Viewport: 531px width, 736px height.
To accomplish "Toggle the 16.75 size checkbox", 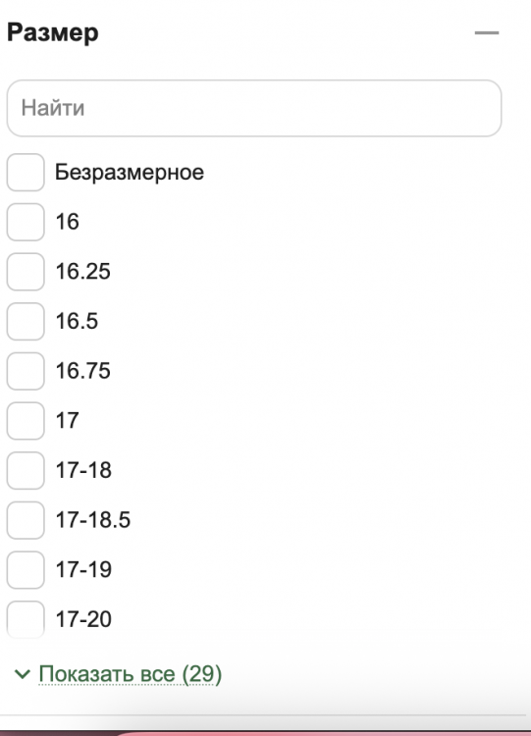I will 26,371.
